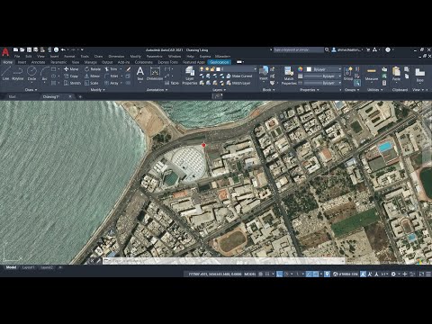The width and height of the screenshot is (432, 324).
Task: Switch to the Layout1 tab
Action: pos(29,267)
